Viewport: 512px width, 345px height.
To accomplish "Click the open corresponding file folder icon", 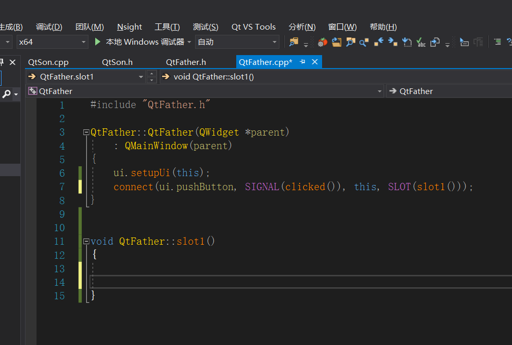I will click(336, 42).
